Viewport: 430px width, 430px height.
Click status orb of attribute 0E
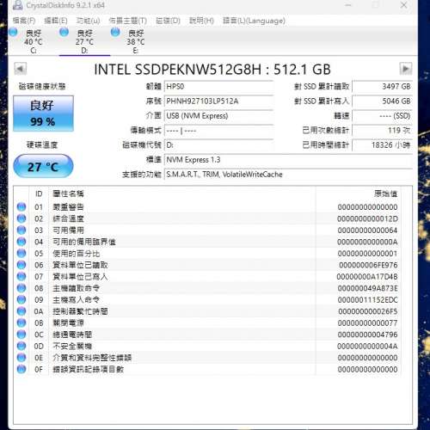21,358
